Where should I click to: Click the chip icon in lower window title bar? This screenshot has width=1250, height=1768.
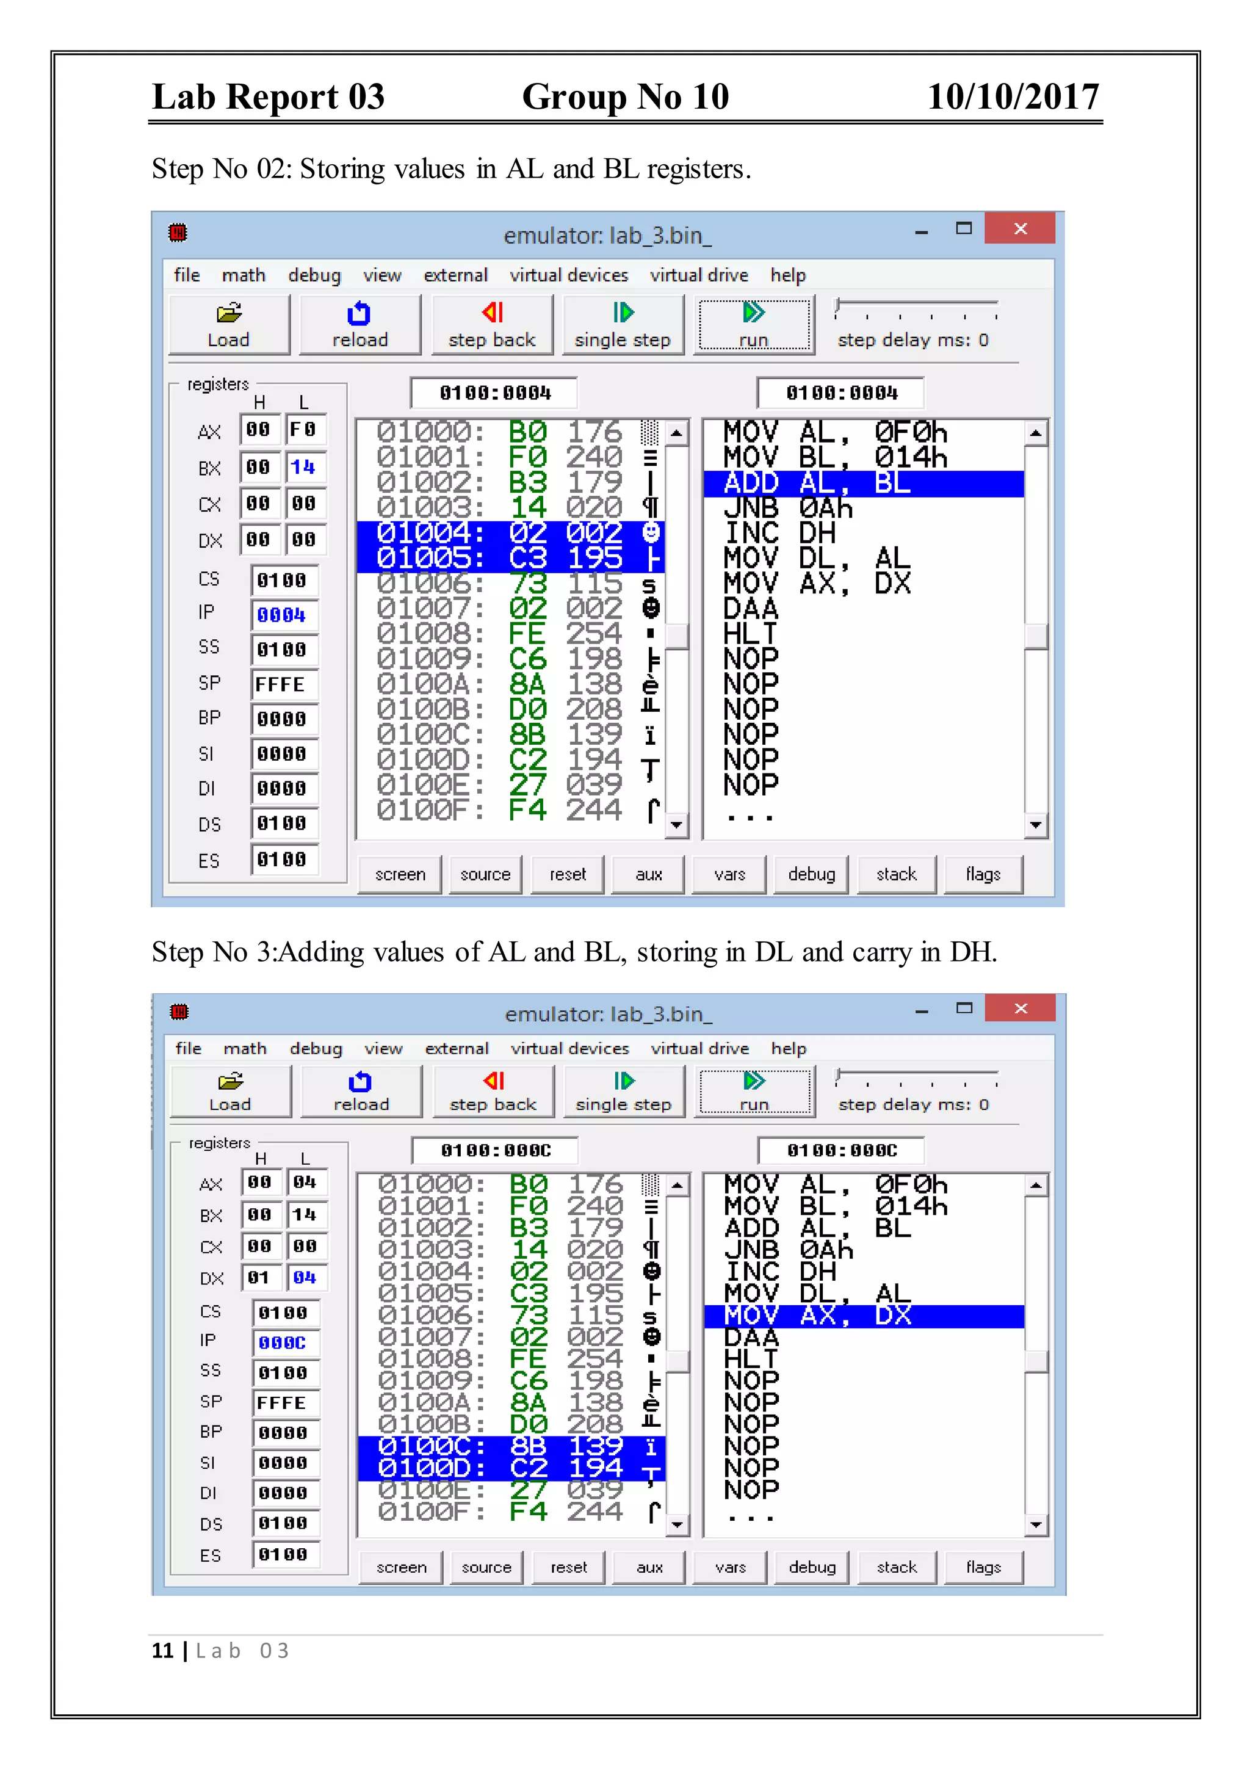[179, 1011]
